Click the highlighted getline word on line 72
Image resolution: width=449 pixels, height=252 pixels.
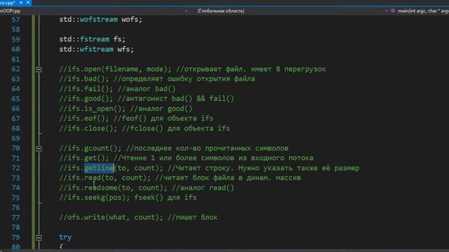(x=99, y=168)
